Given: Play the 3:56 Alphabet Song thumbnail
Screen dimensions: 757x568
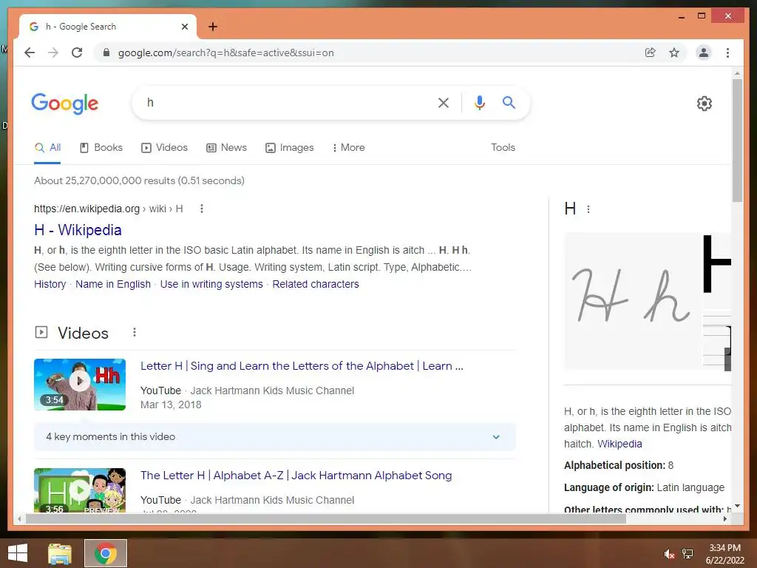Looking at the screenshot, I should (x=80, y=490).
